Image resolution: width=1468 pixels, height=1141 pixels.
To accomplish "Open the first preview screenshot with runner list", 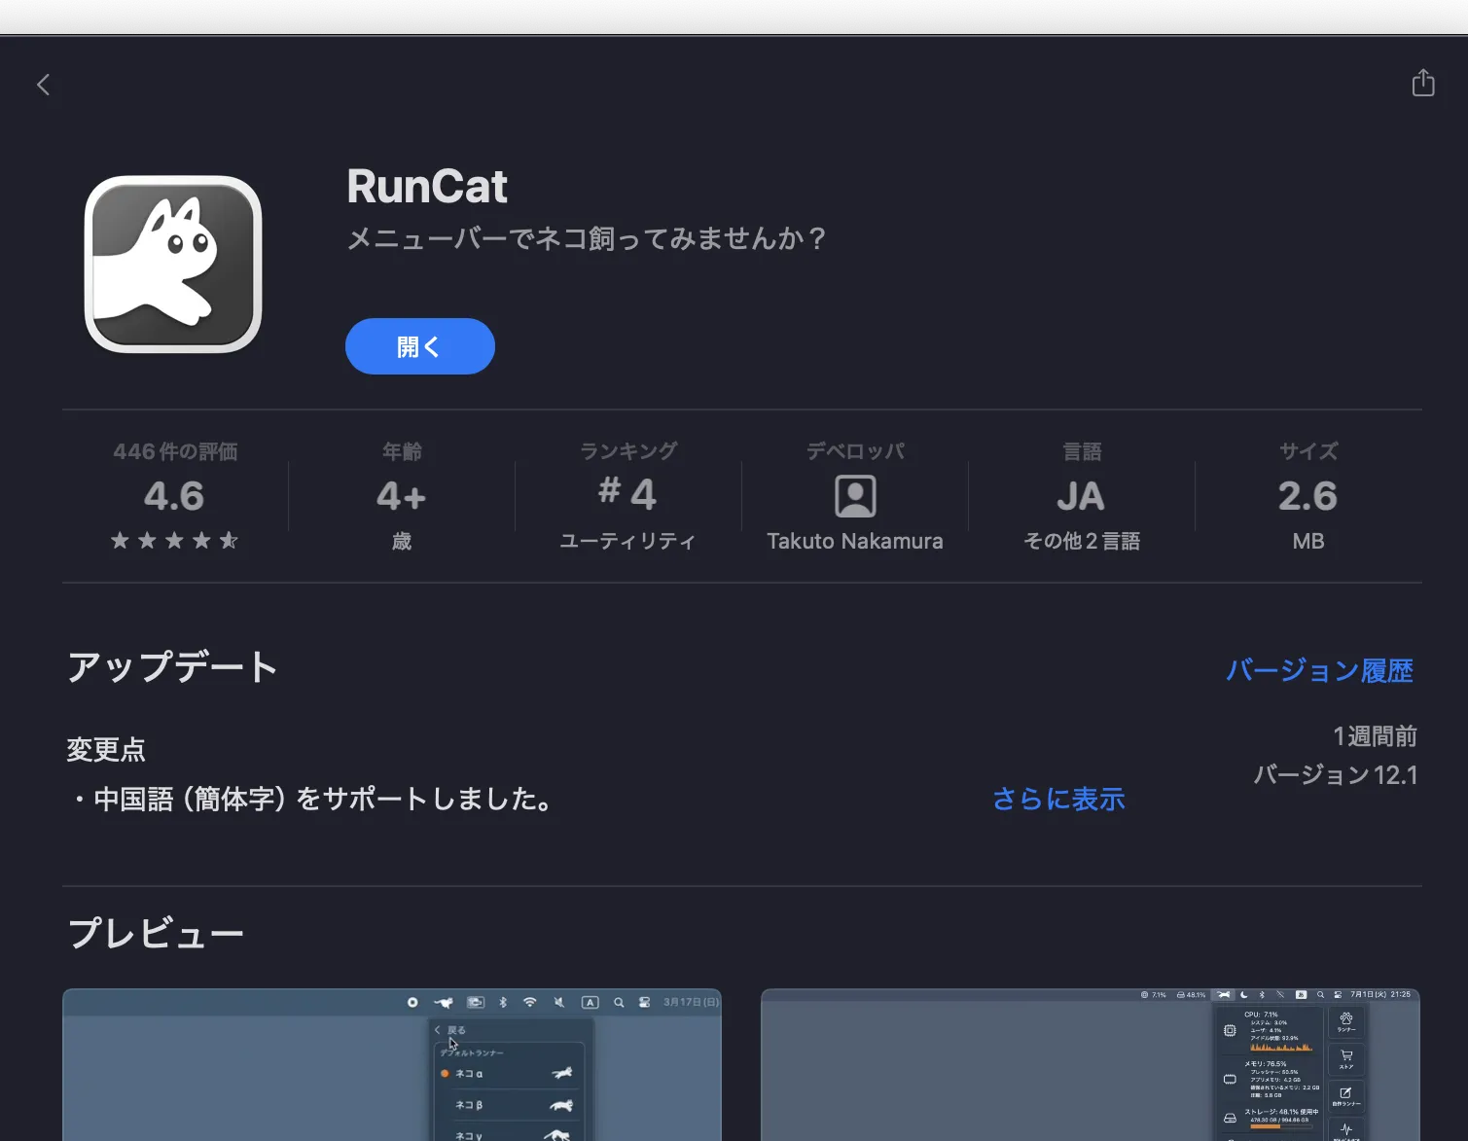I will [392, 1065].
